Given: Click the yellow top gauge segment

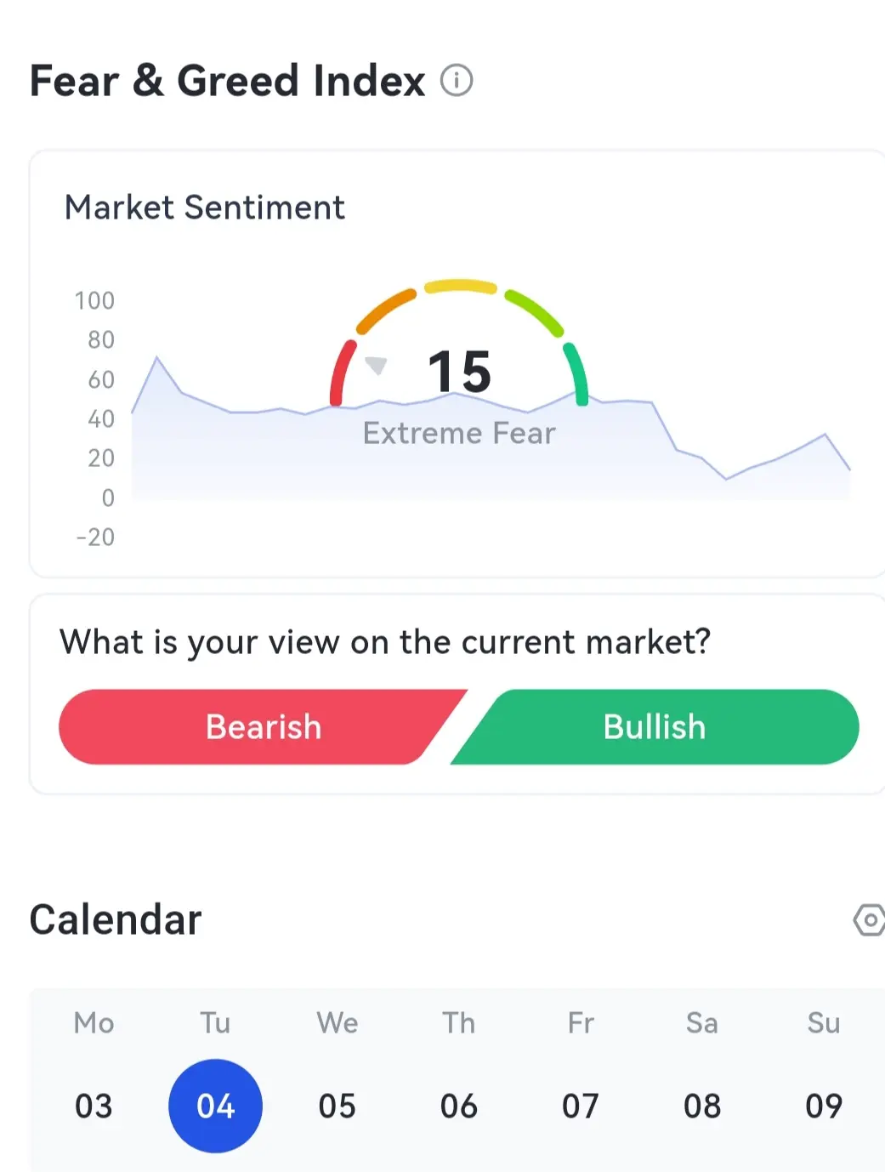Looking at the screenshot, I should (x=460, y=286).
